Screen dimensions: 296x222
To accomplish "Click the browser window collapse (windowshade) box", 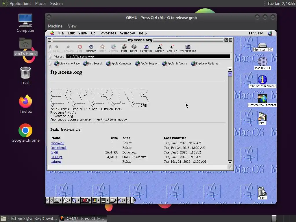I will [x=231, y=40].
